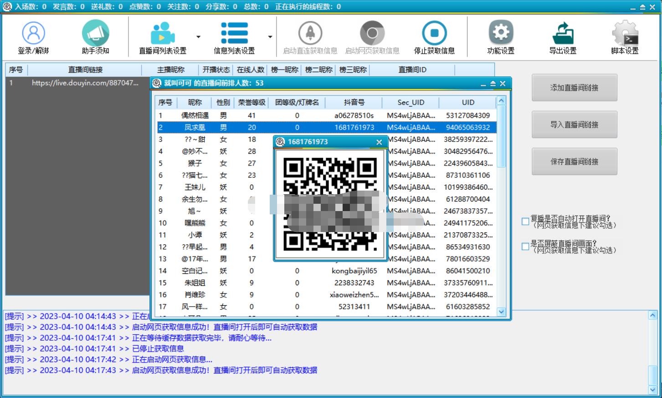This screenshot has height=398, width=662.
Task: Select 启动网页获取信息 tool
Action: 373,36
